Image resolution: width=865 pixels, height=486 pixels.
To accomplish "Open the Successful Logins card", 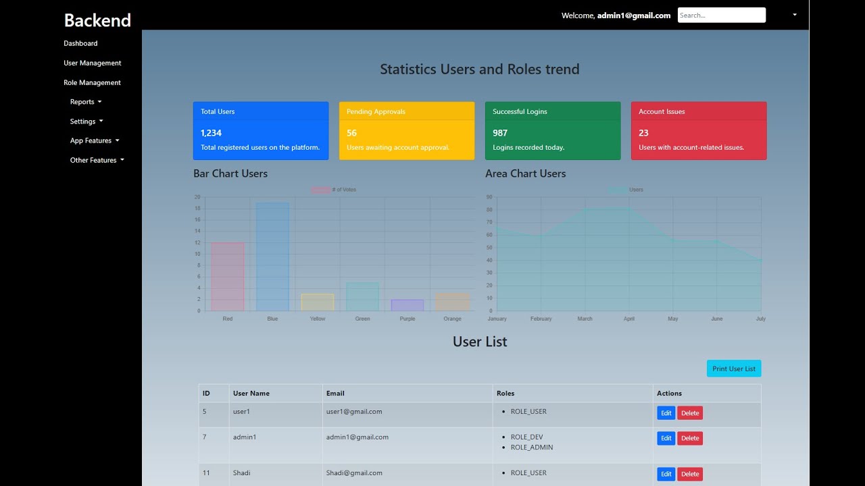I will click(x=553, y=131).
